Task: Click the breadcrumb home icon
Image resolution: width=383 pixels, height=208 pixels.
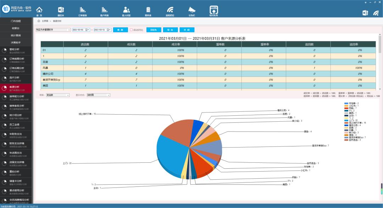Action: click(39, 21)
